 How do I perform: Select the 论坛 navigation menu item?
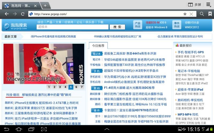pos(79,22)
